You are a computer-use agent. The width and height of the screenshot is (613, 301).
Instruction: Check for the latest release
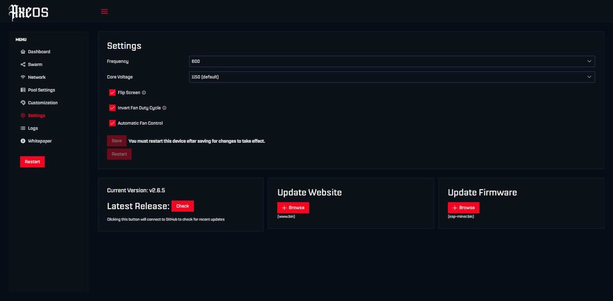point(183,206)
